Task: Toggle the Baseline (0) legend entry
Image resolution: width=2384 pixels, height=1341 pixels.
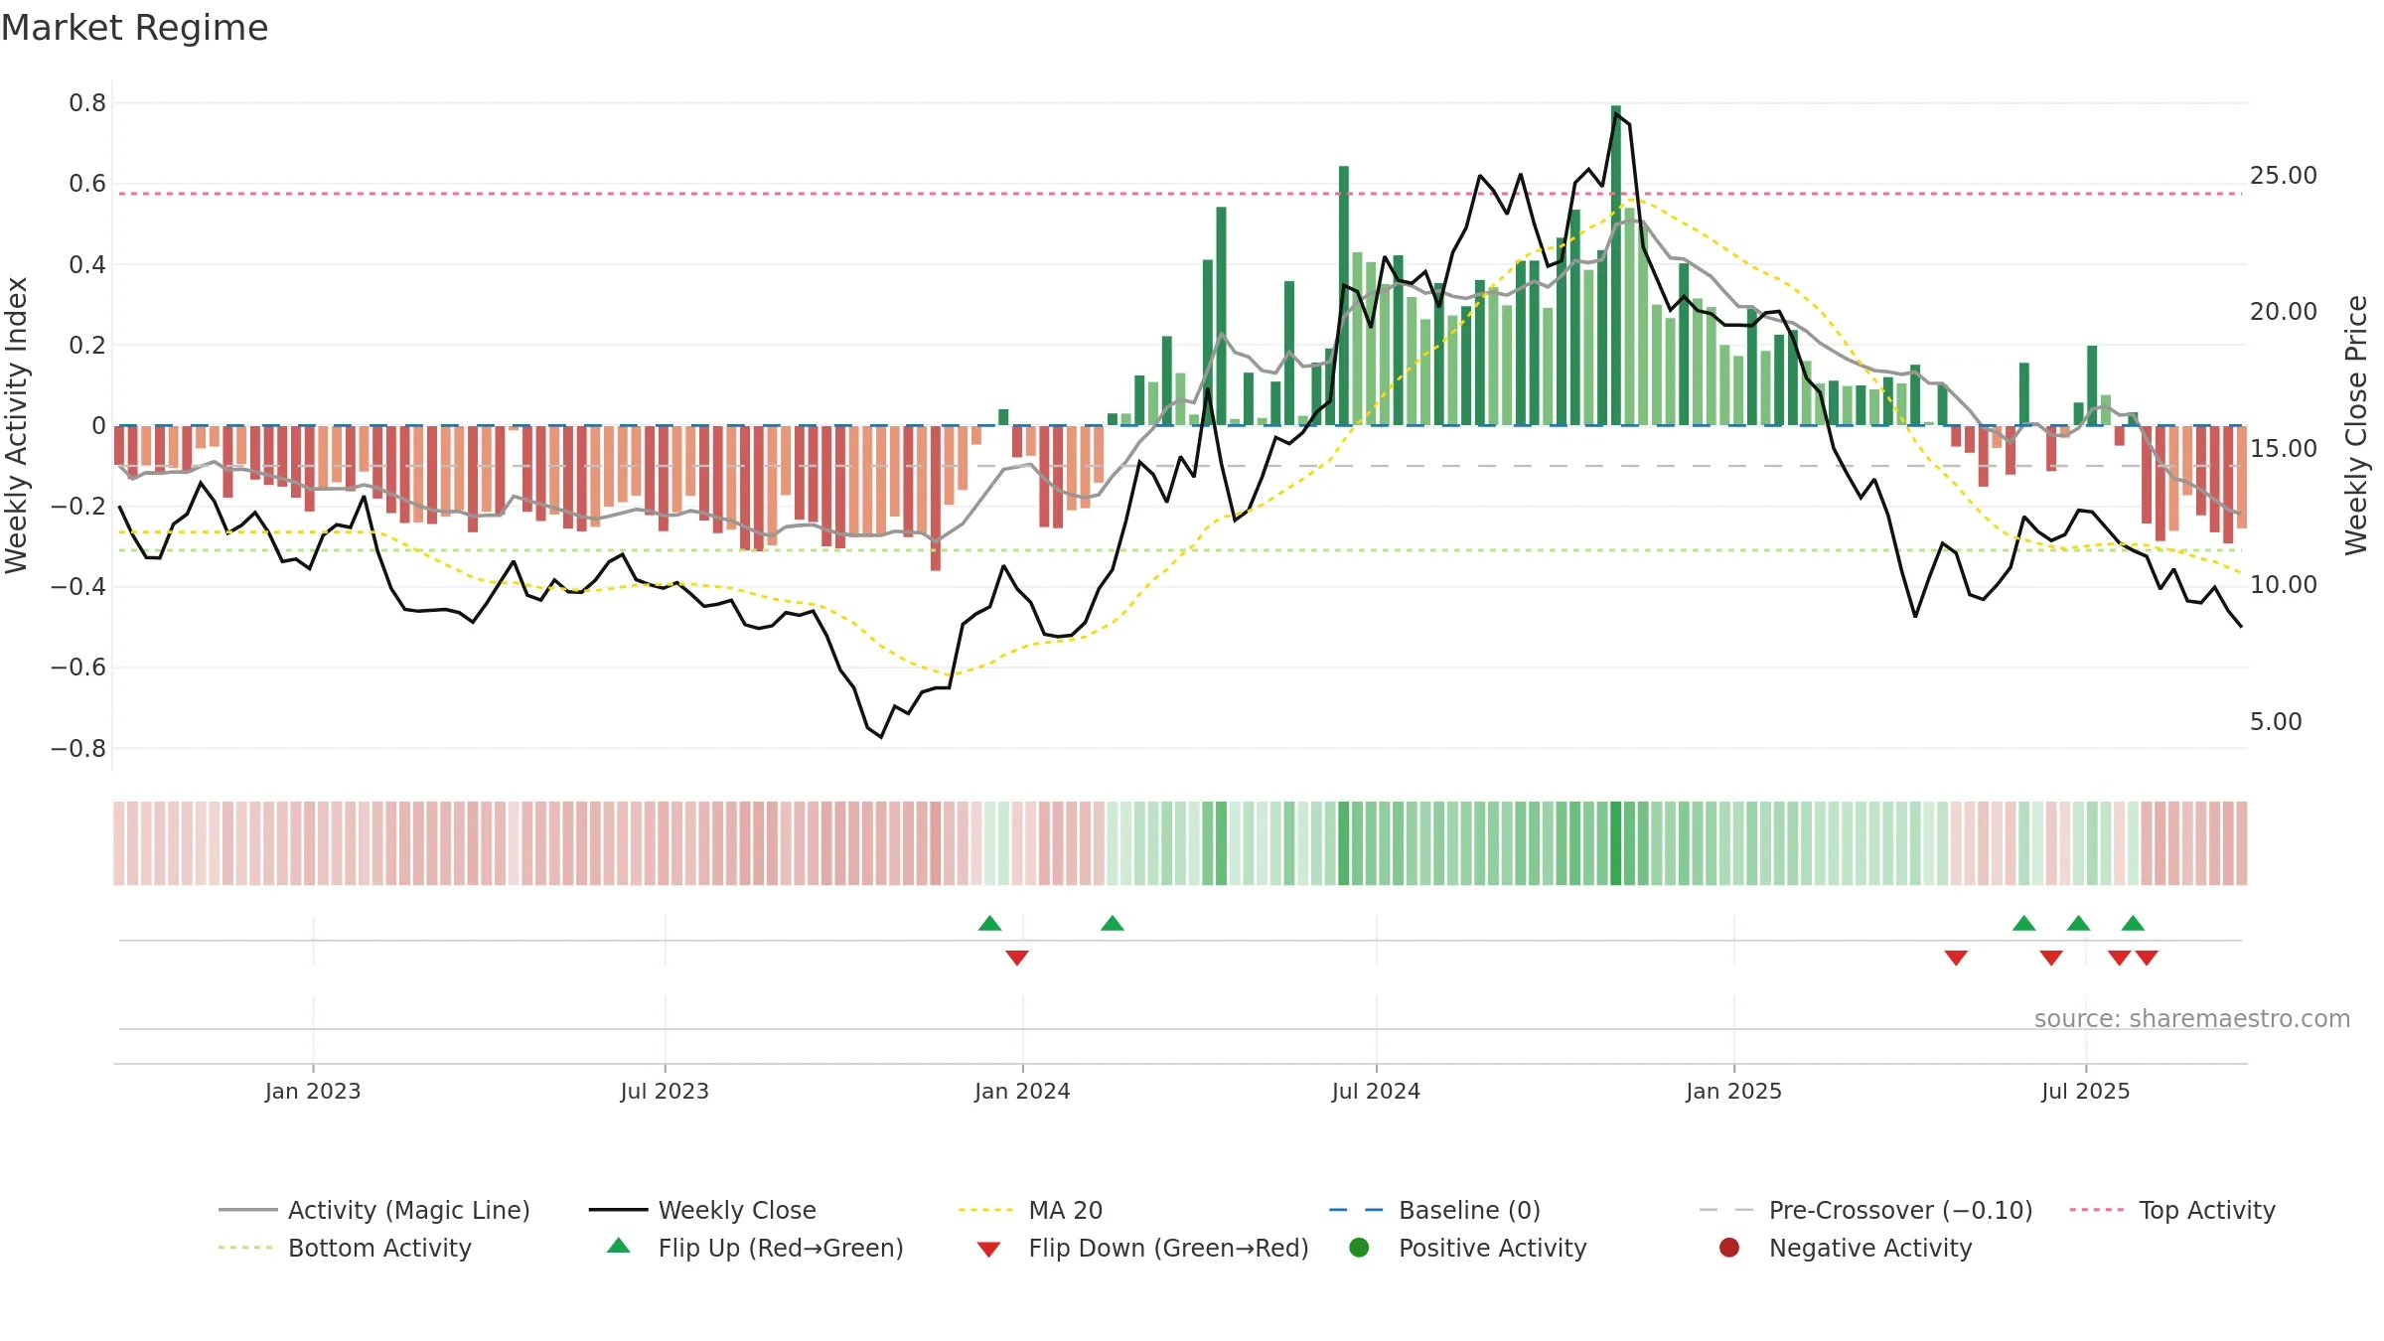Action: tap(1434, 1210)
